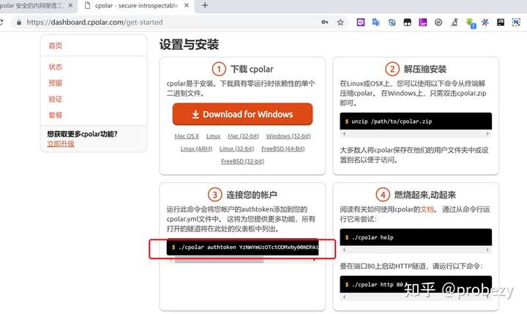Switch to the cpolar secure introspectable tab

pos(136,5)
